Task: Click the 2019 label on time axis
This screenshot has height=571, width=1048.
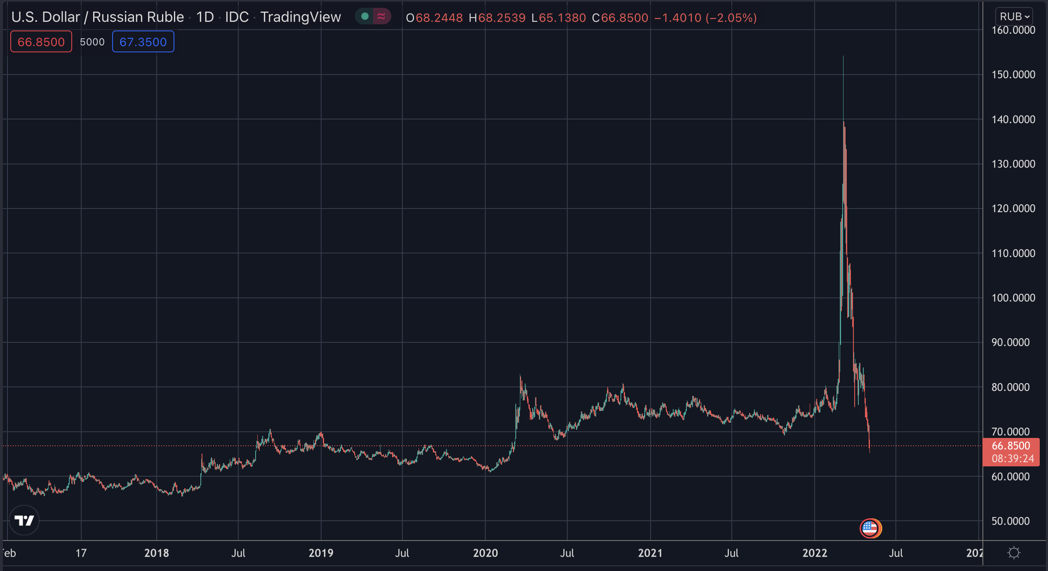Action: [321, 553]
